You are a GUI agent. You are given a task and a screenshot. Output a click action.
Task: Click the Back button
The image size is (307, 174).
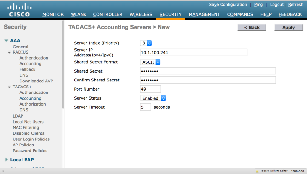[x=252, y=28]
